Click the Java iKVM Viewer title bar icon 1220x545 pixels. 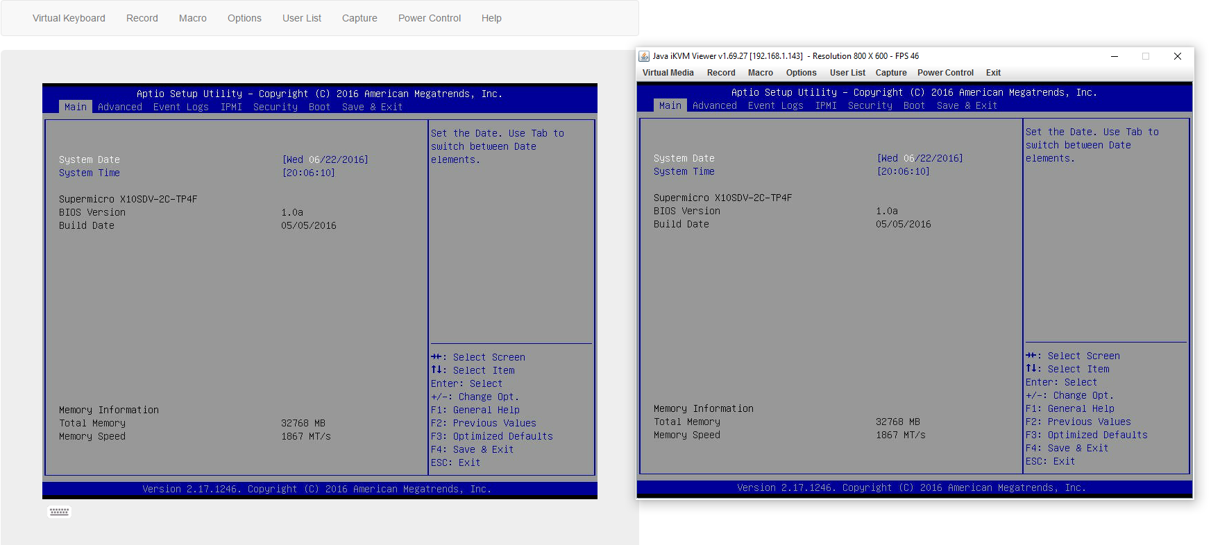point(644,56)
